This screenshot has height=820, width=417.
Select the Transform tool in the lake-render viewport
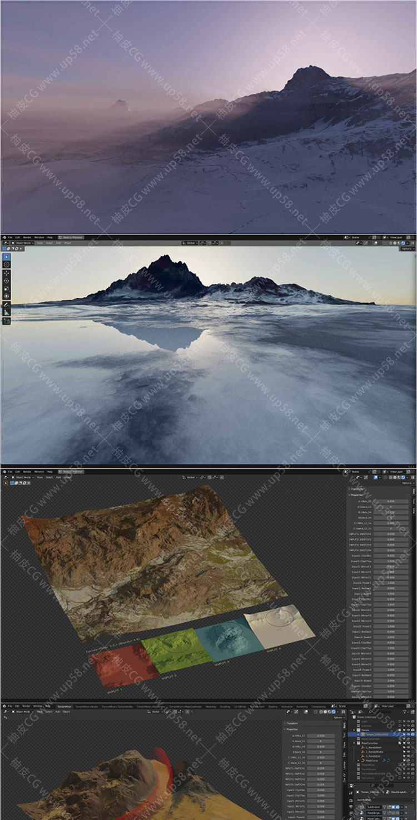coord(7,296)
